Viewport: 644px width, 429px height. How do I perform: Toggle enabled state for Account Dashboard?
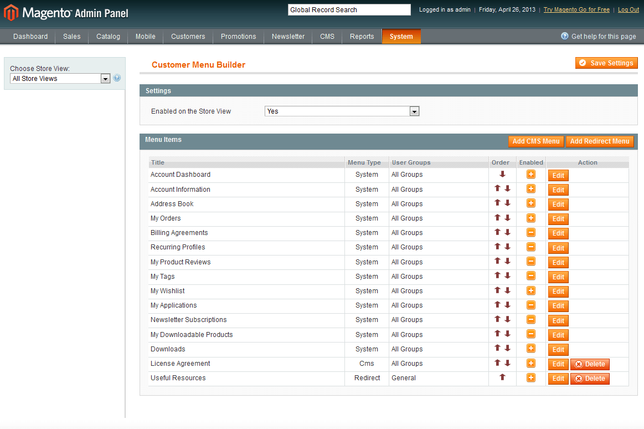[531, 174]
